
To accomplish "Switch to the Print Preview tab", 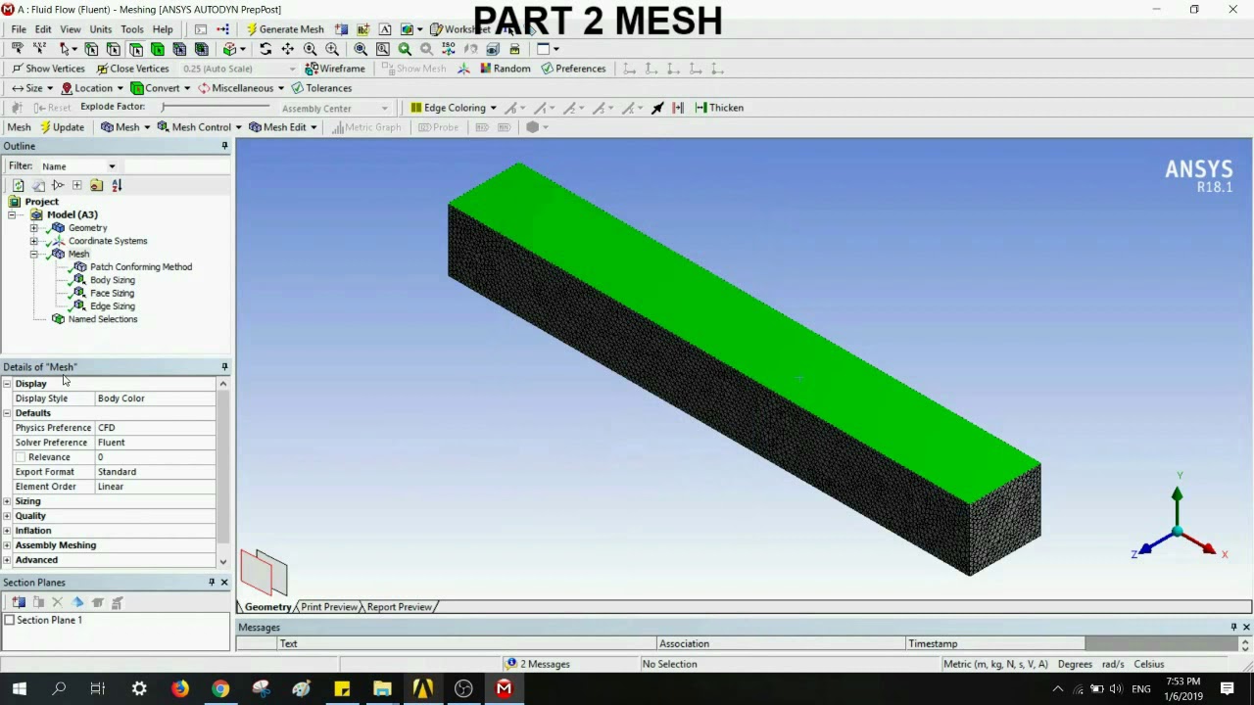I will click(x=328, y=607).
